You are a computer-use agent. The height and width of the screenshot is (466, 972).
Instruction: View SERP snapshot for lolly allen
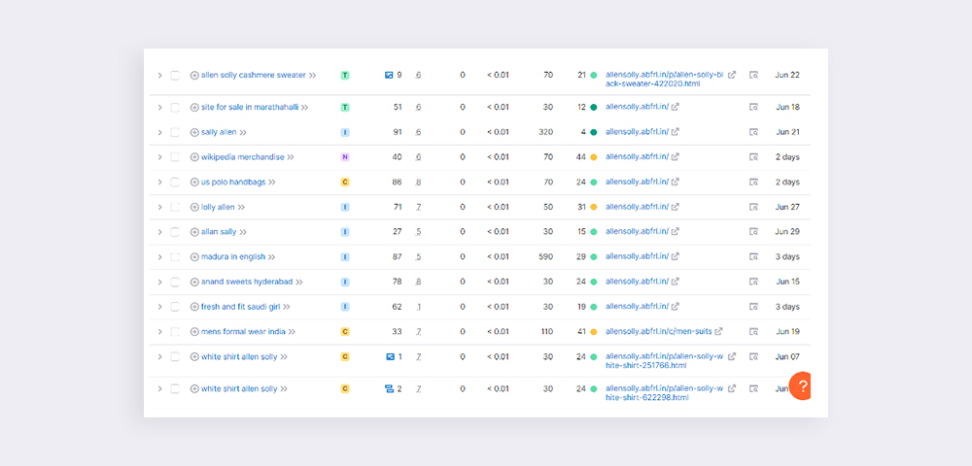click(754, 207)
